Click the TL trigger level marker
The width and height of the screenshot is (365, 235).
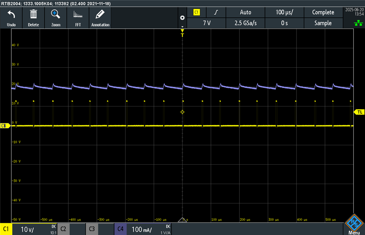click(359, 112)
